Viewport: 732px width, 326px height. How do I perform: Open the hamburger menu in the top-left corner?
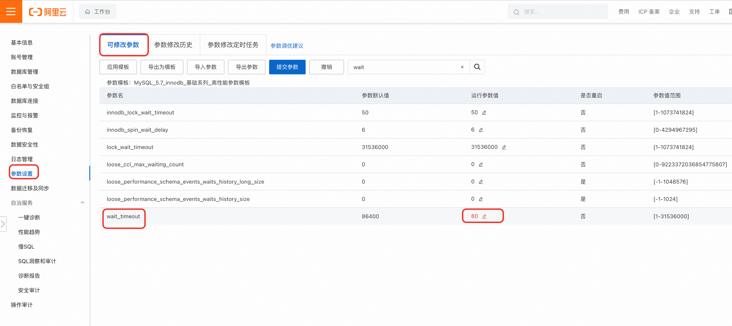coord(11,11)
